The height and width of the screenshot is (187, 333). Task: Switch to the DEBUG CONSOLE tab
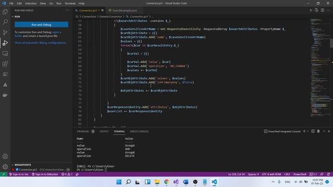[x=139, y=131]
